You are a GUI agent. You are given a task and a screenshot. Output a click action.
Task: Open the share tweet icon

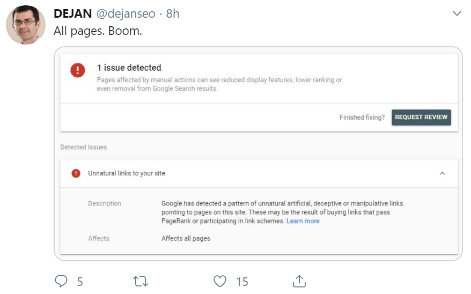pyautogui.click(x=299, y=281)
